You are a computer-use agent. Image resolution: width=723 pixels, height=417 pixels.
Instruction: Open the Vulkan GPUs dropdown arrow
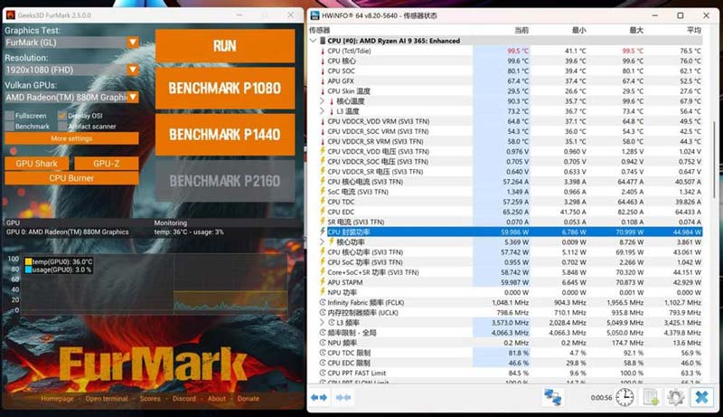(x=133, y=97)
